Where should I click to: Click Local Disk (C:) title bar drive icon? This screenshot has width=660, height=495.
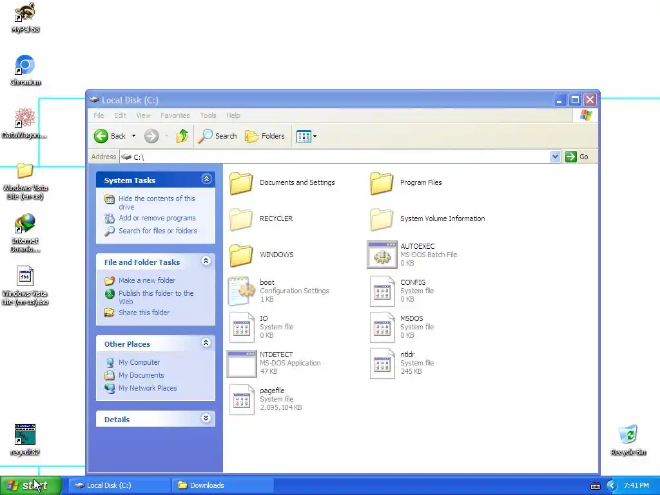[x=94, y=100]
